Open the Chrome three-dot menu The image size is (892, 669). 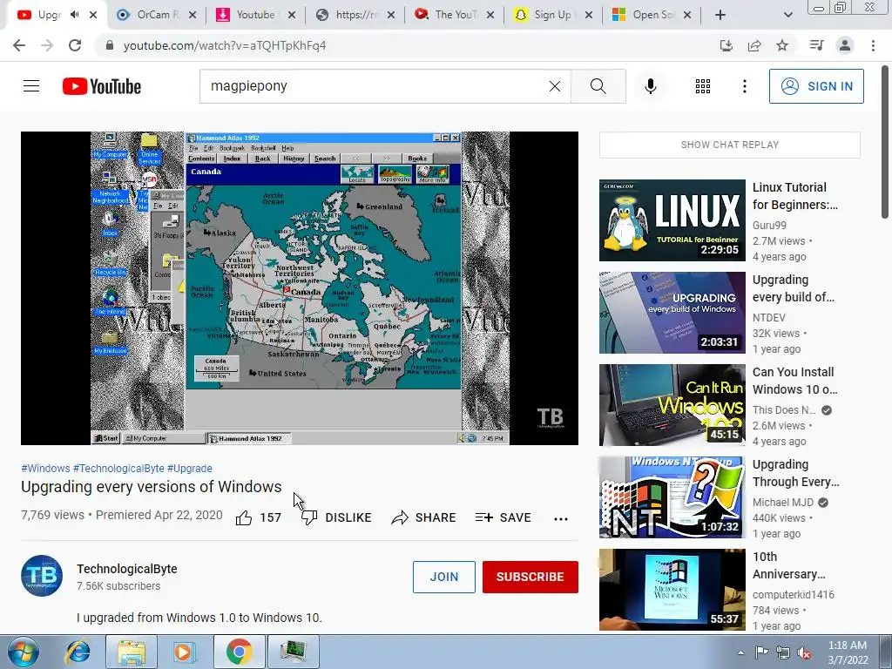873,45
